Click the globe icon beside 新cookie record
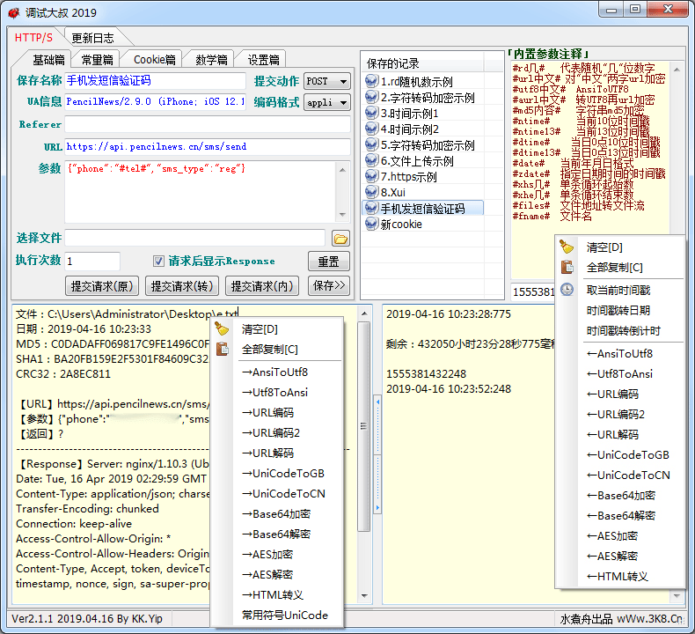Viewport: 695px width, 634px height. pyautogui.click(x=371, y=225)
